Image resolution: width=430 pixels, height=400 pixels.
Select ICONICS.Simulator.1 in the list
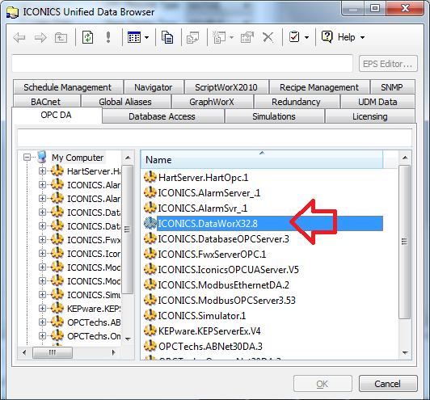(202, 316)
